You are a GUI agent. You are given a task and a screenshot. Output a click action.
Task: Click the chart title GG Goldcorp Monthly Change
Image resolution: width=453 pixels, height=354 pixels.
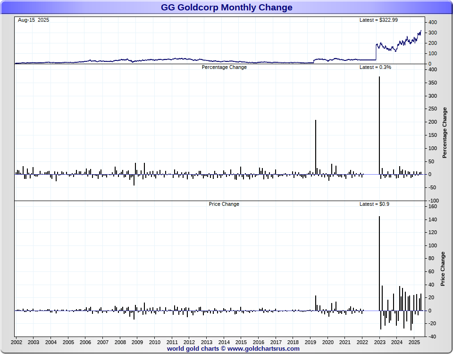tap(226, 7)
